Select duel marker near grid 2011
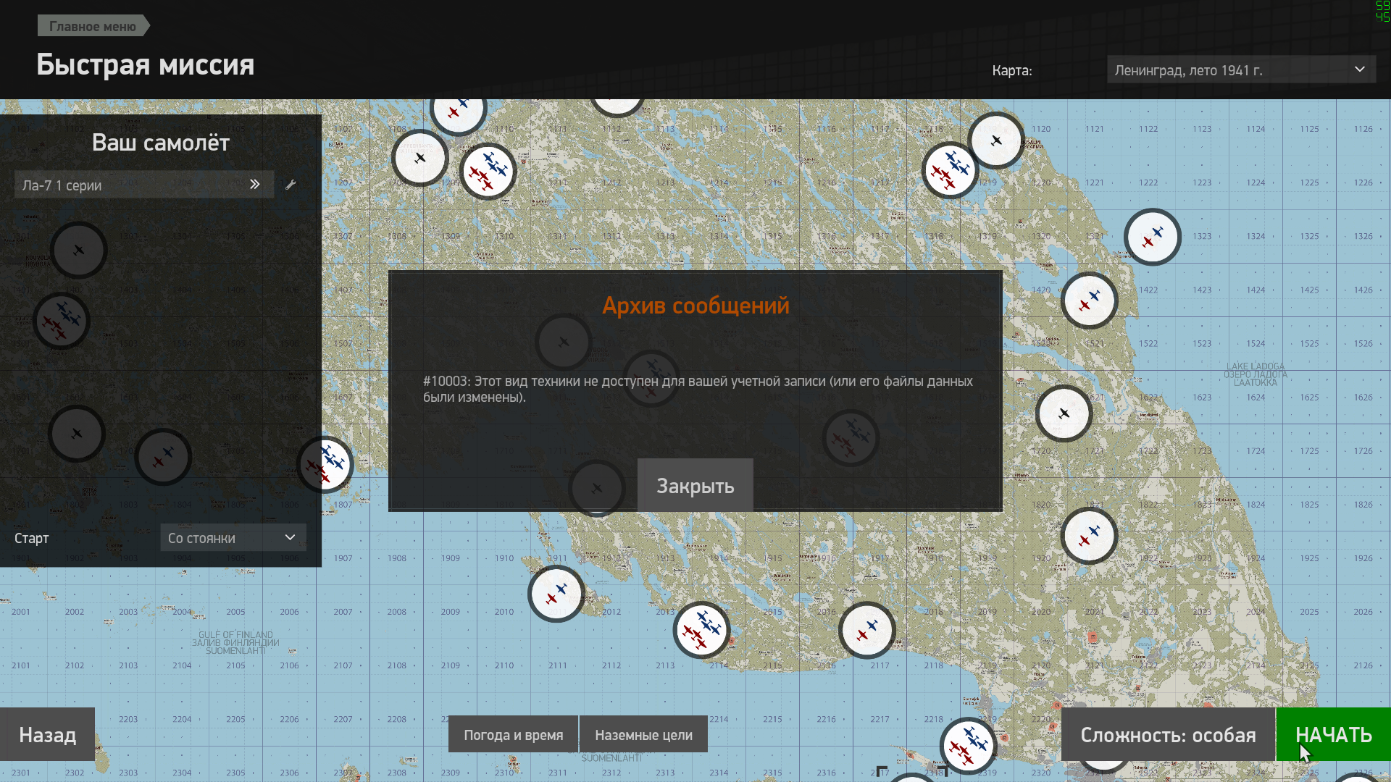1391x782 pixels. tap(556, 594)
